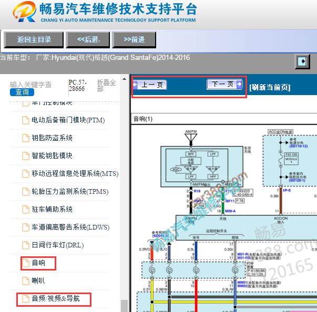Open 音频/视频&导航 tree item
The width and height of the screenshot is (317, 312).
pos(56,298)
